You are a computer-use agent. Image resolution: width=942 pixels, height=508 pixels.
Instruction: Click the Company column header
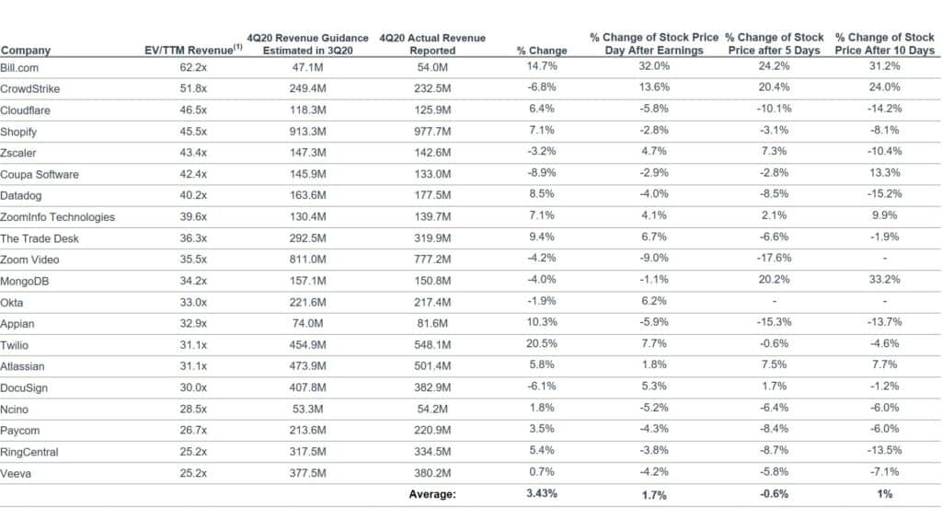pyautogui.click(x=26, y=51)
